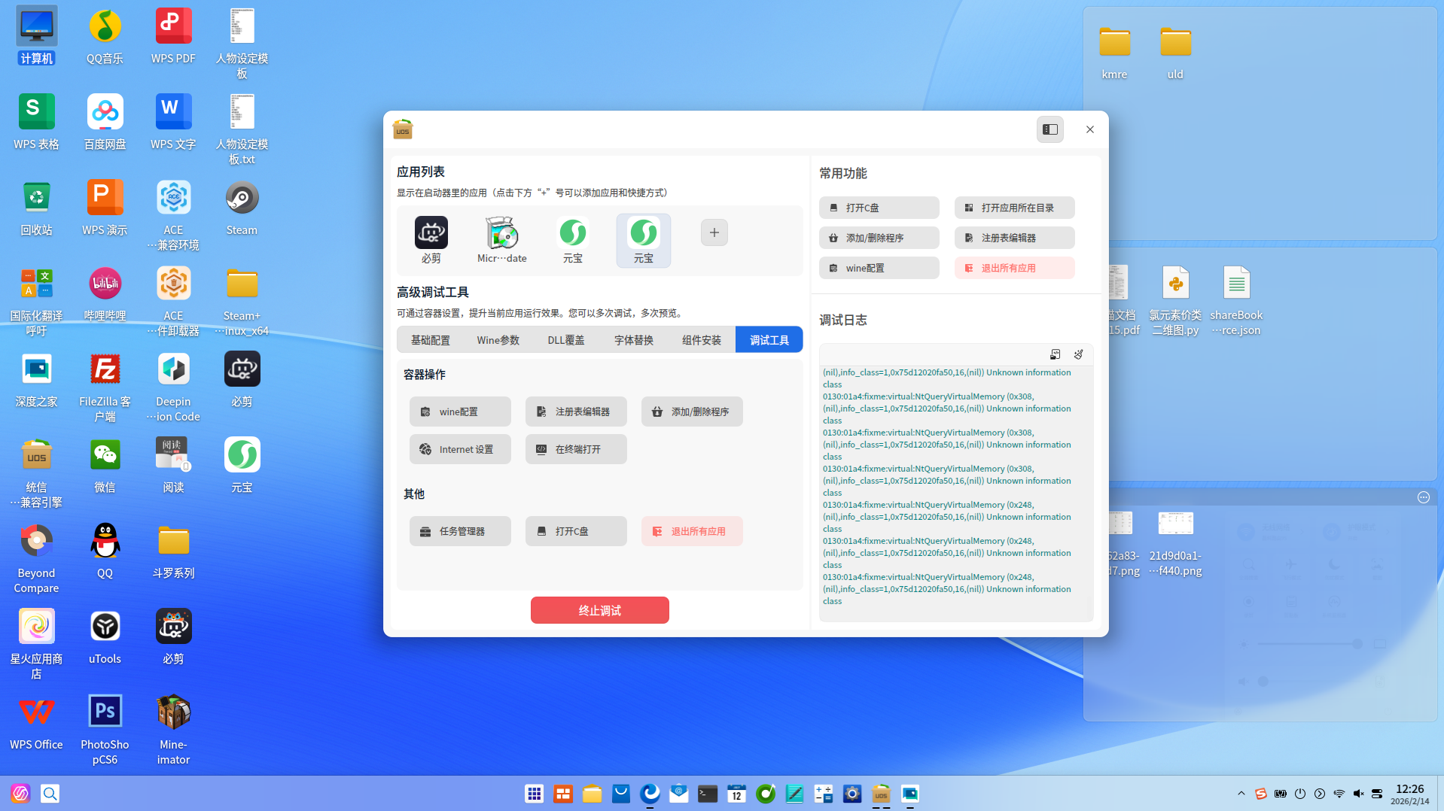Click the muted volume tray icon
The height and width of the screenshot is (811, 1444).
click(x=1359, y=794)
